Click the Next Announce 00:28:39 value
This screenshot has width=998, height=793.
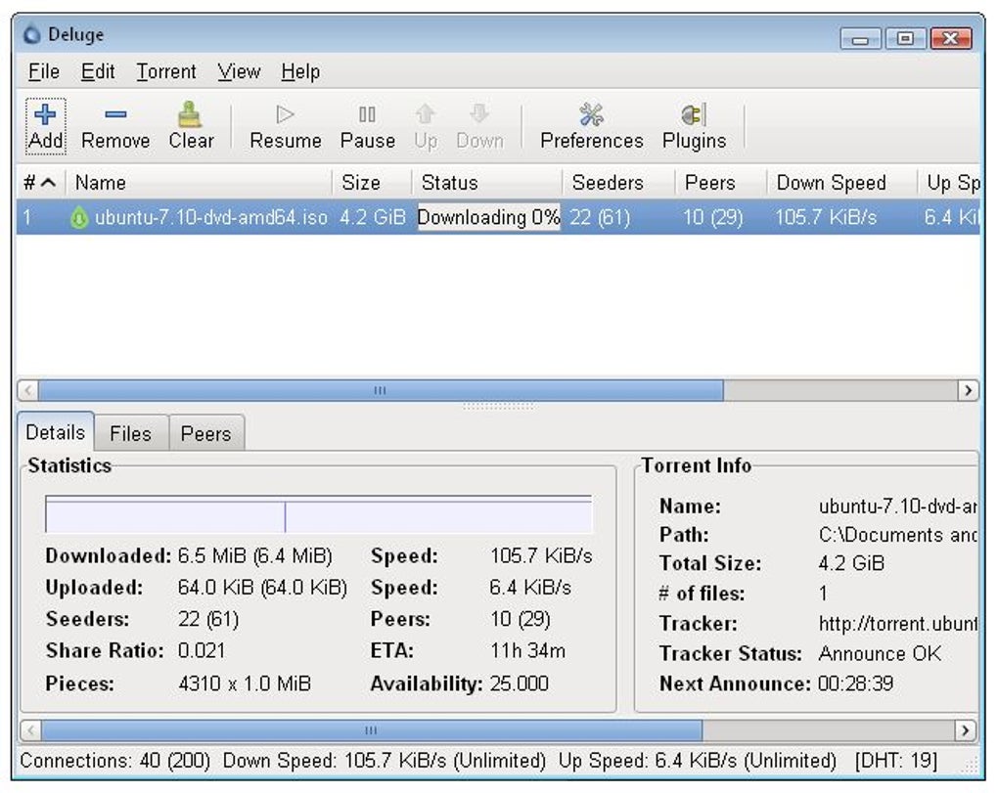pyautogui.click(x=855, y=683)
